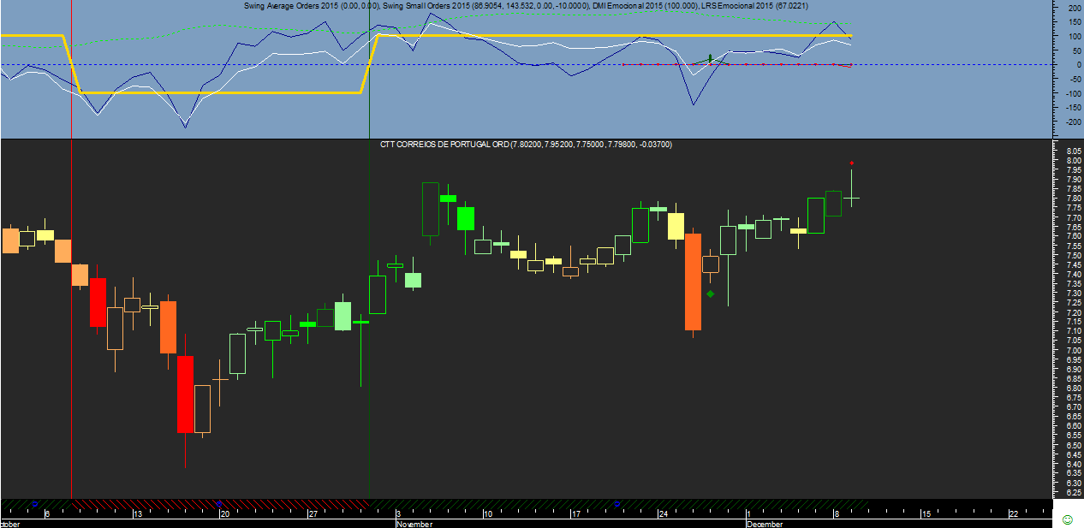Select the CTT CORREIOS DE PORTUGAL ORD title

pyautogui.click(x=444, y=145)
